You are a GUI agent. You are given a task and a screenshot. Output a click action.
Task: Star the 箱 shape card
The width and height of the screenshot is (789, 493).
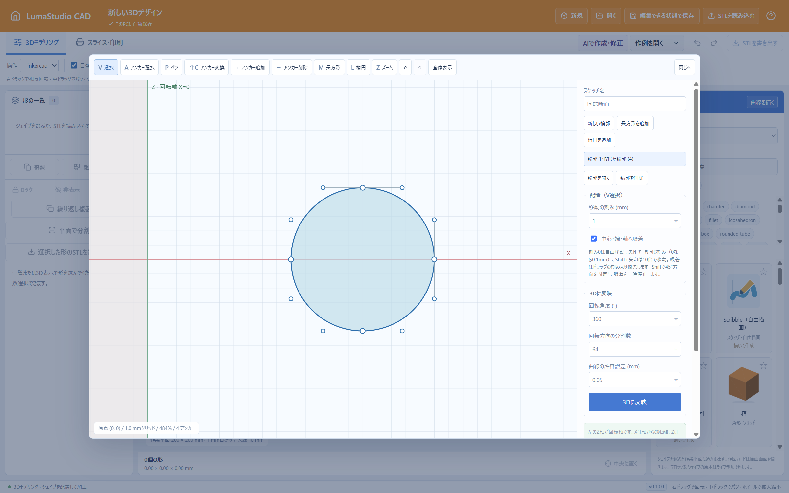[x=763, y=365]
